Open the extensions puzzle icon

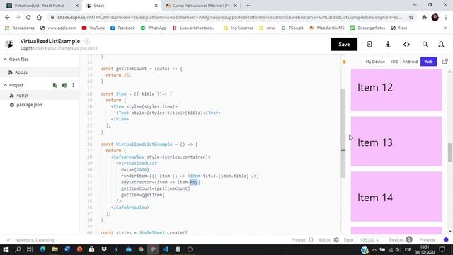click(x=424, y=17)
